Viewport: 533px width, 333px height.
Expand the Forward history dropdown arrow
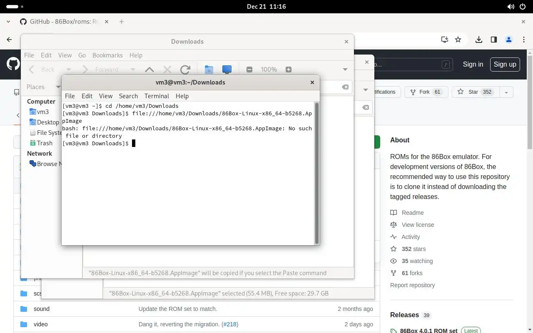coord(133,70)
